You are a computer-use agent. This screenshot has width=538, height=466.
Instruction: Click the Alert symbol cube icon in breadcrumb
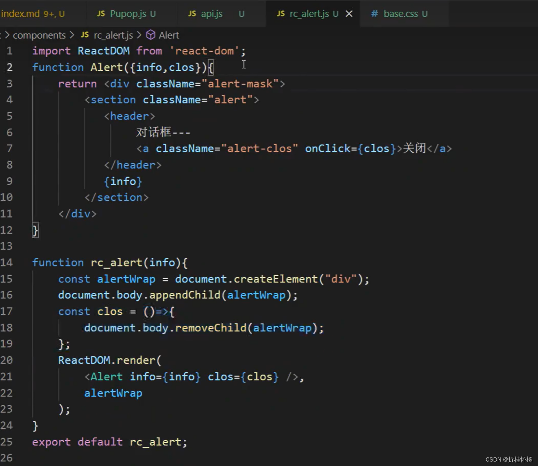pos(150,35)
